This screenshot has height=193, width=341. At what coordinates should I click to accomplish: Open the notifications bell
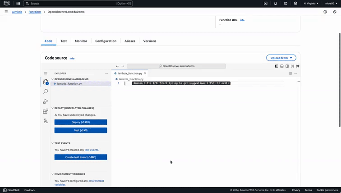click(x=276, y=4)
